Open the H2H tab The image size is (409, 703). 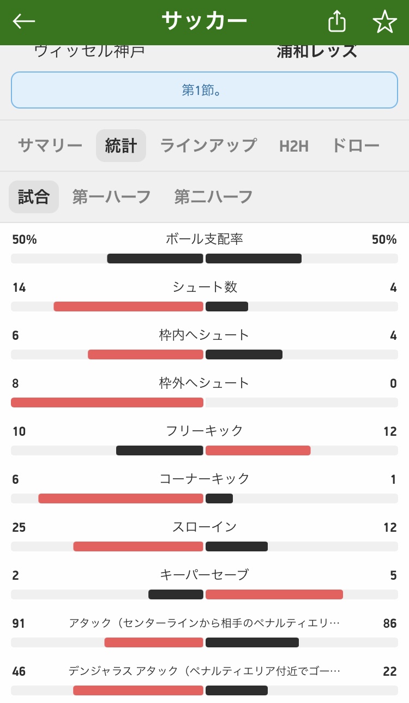[294, 146]
